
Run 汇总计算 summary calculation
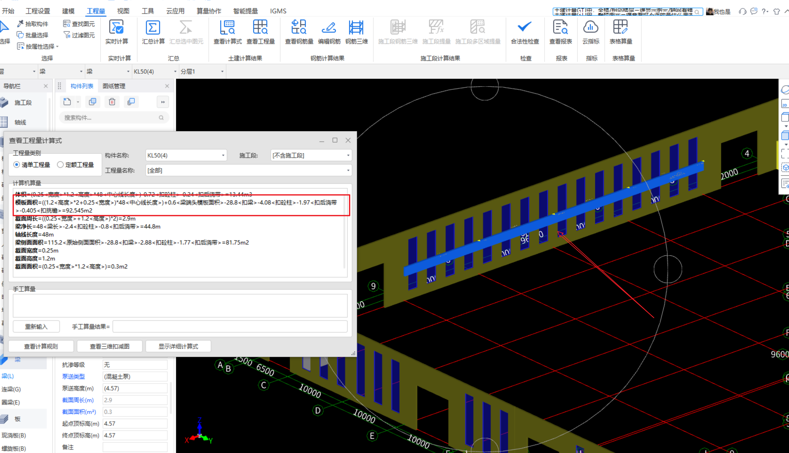[x=153, y=32]
